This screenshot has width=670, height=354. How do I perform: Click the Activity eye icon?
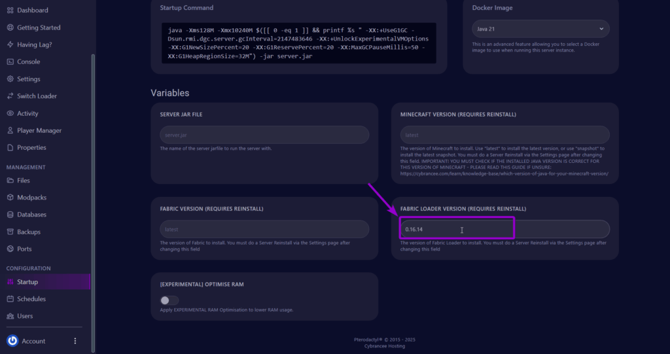(x=10, y=113)
